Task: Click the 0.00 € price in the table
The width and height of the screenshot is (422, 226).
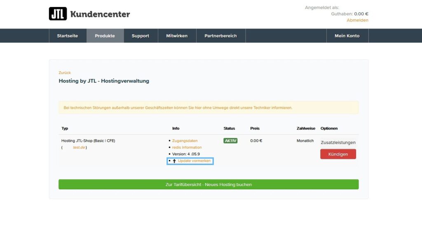Action: tap(256, 141)
